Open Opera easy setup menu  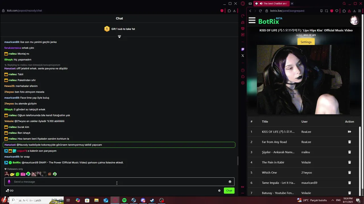(360, 11)
